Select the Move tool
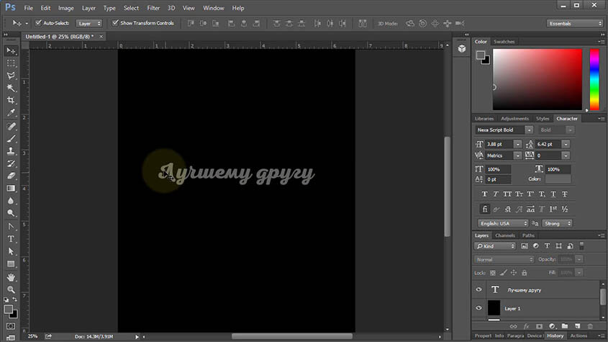 (11, 51)
